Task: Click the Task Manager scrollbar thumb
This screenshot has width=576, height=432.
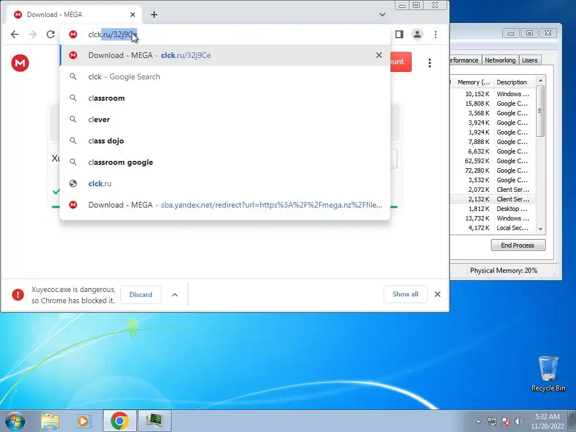Action: coord(540,111)
